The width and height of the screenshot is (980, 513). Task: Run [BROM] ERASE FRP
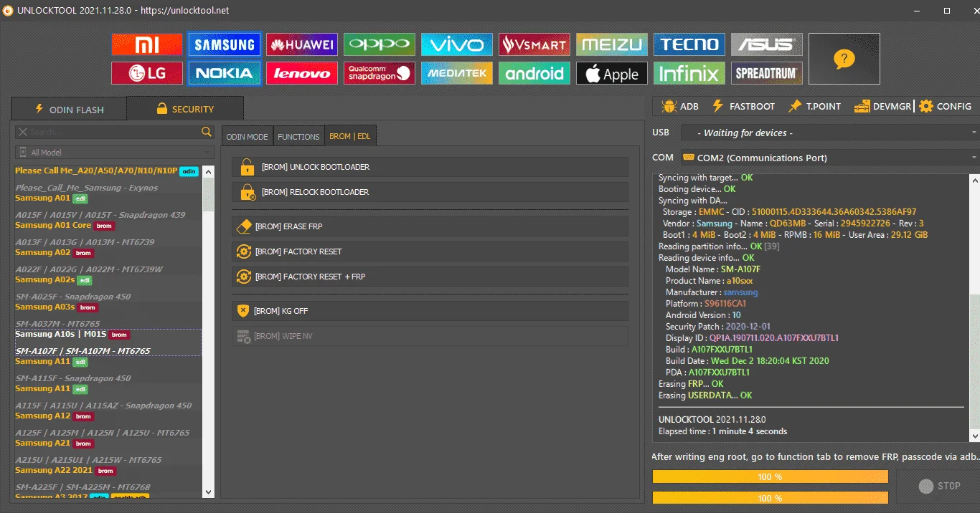tap(430, 226)
